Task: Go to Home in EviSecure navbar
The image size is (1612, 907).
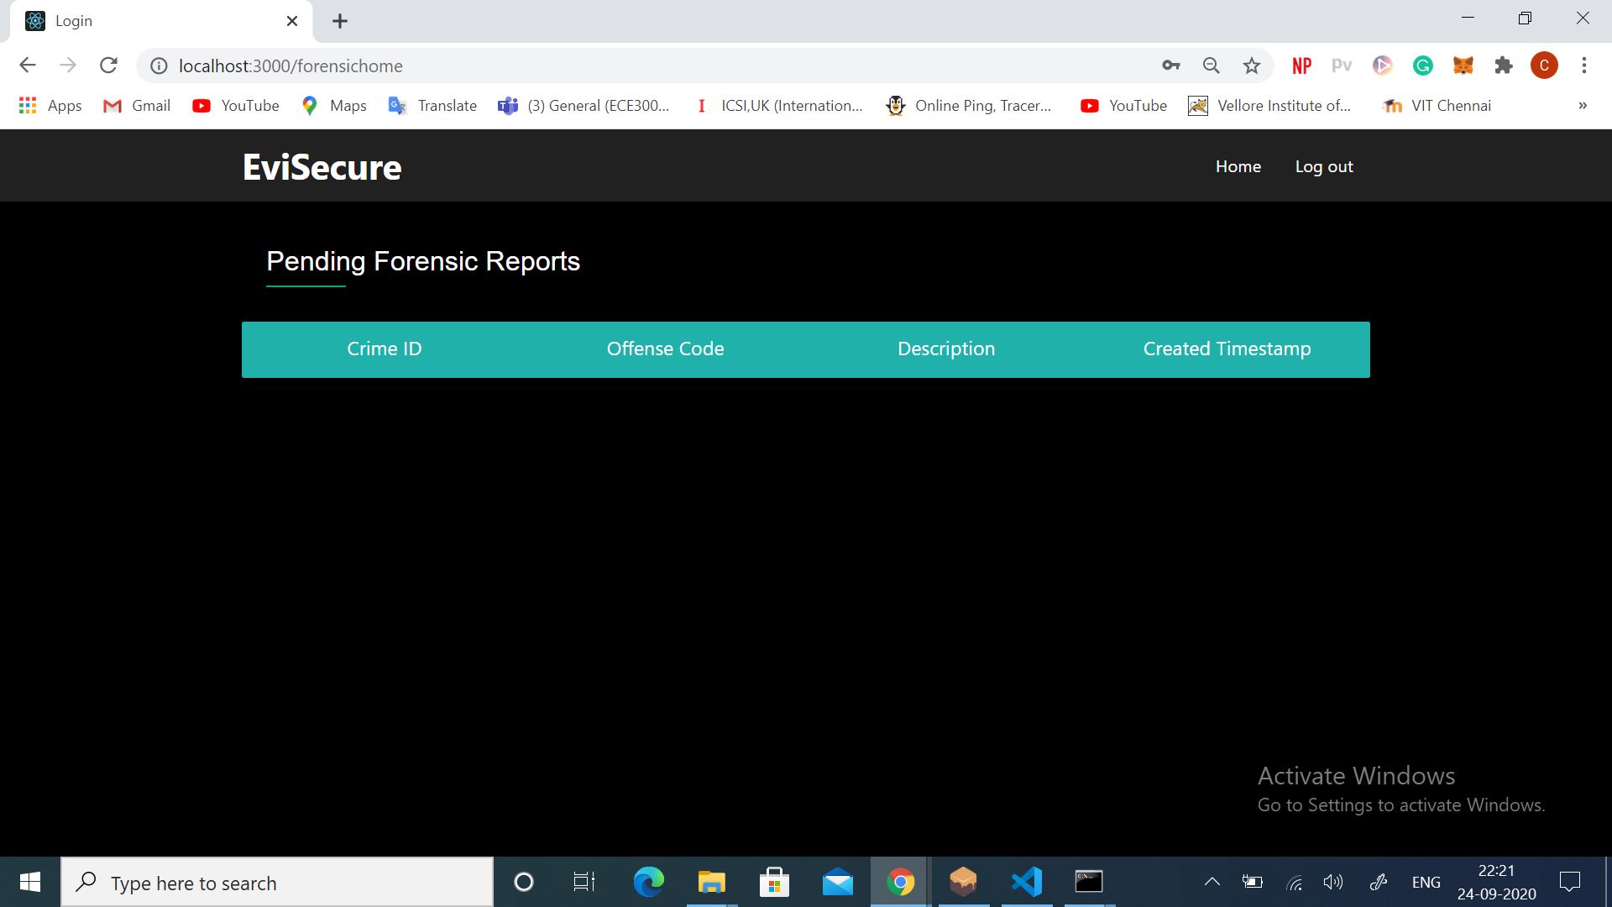Action: (x=1238, y=166)
